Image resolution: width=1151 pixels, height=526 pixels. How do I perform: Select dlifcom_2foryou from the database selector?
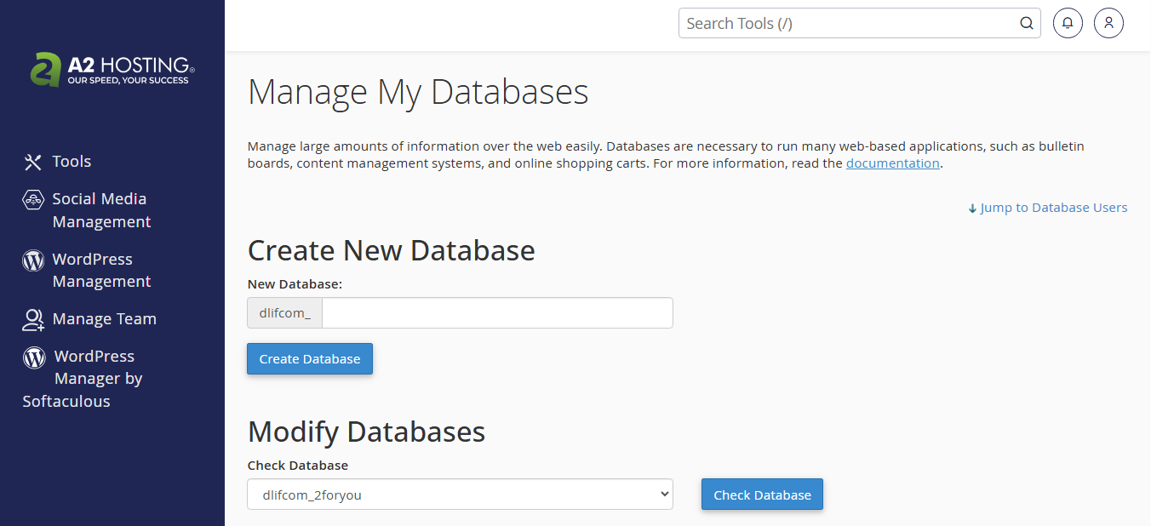coord(460,494)
